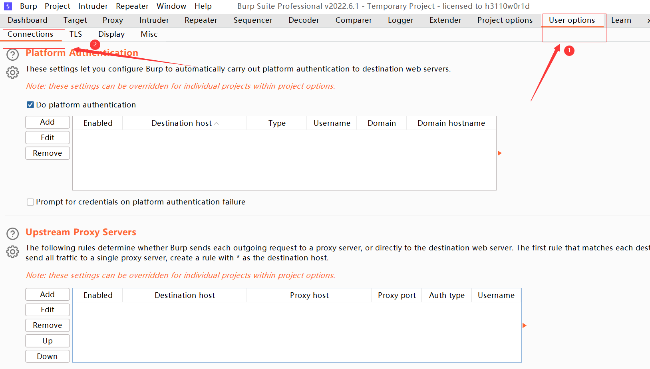This screenshot has height=369, width=650.
Task: Click Add button for platform authentication
Action: pos(48,122)
